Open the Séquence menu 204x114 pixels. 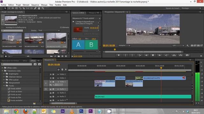tap(35, 5)
